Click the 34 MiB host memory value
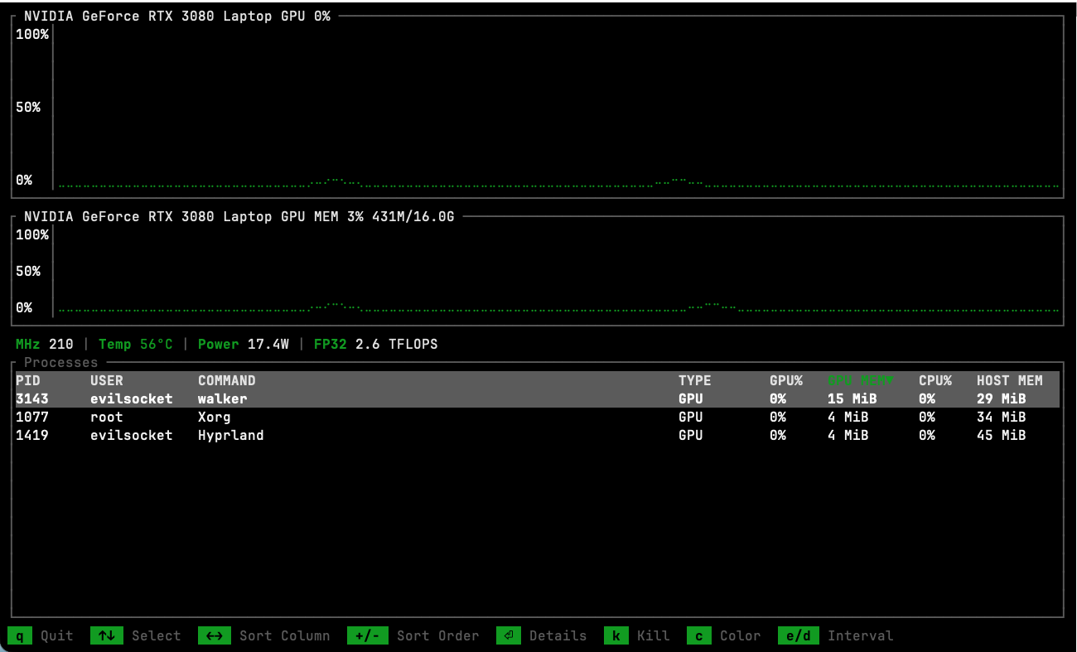Image resolution: width=1077 pixels, height=652 pixels. [x=1002, y=417]
